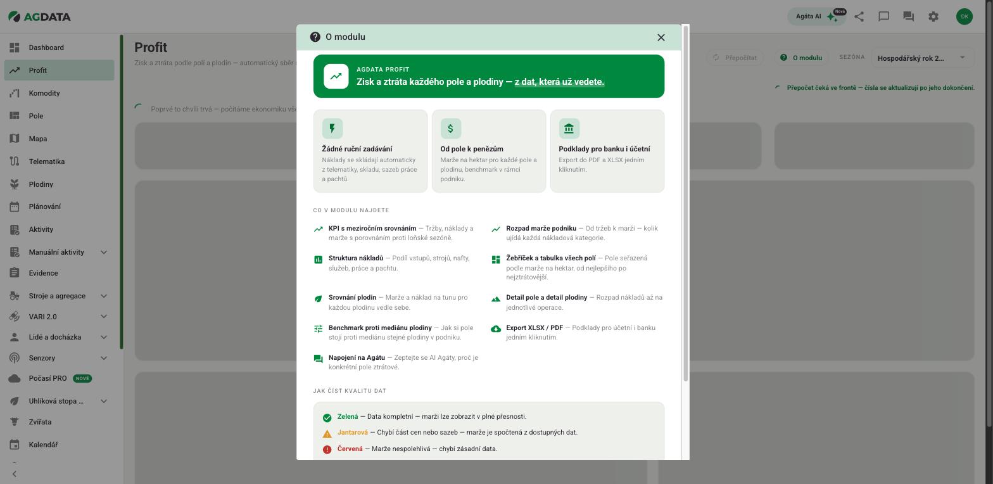
Task: Expand Lidé a docházka chevron
Action: coord(104,337)
